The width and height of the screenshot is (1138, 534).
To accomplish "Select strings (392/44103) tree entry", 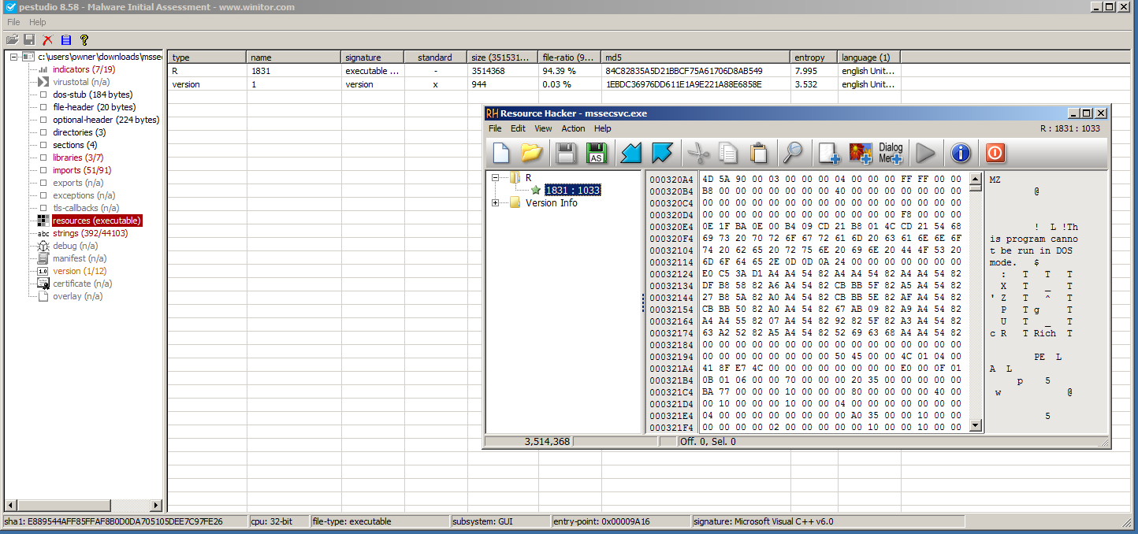I will (90, 233).
